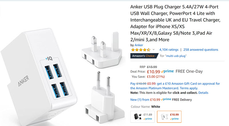
Task: Click the prime icon in the New offers line
Action: 166,100
